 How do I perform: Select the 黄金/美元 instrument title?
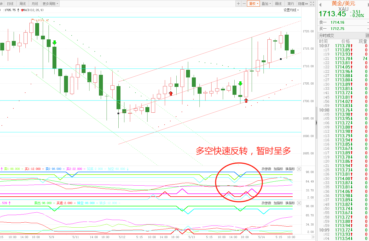343,3
